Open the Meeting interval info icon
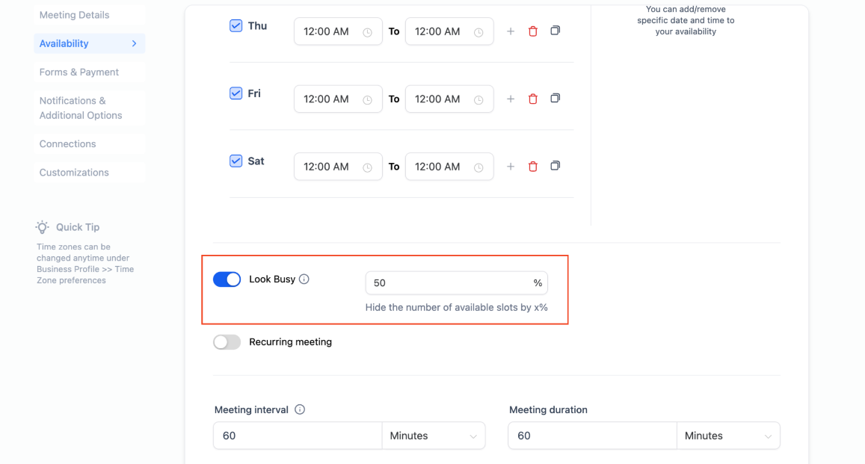865x464 pixels. (x=300, y=409)
